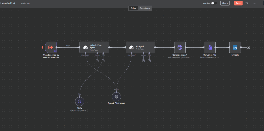Screen dimensions: 264x131
Task: Select the Tavily tool node
Action: (80, 101)
